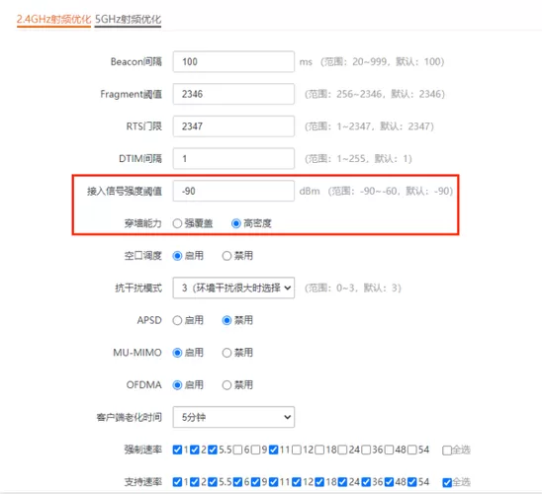Uncheck 支持速率 rate 2
542x494 pixels.
195,482
